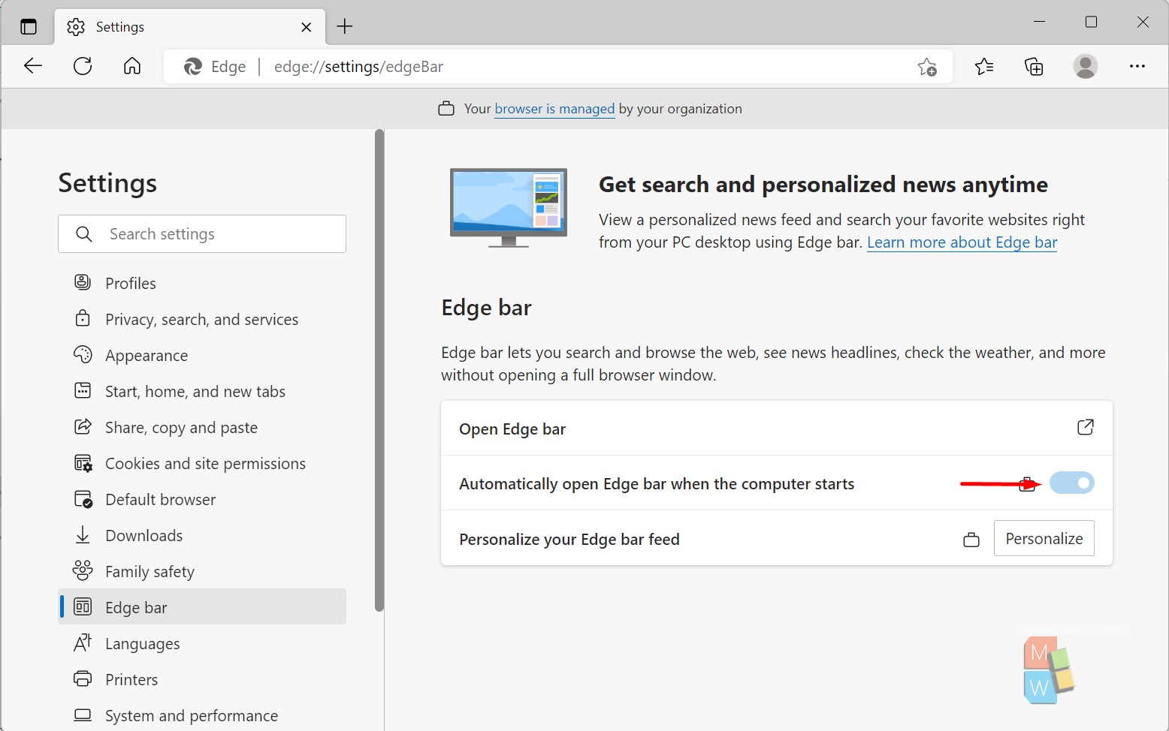This screenshot has height=731, width=1169.
Task: Open a new tab with plus
Action: (x=345, y=27)
